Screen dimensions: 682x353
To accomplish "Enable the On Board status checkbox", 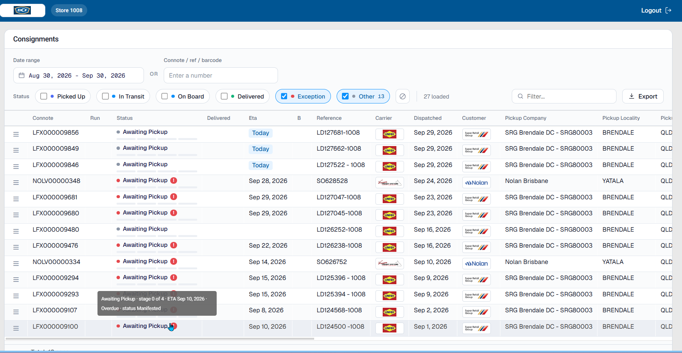I will point(165,96).
